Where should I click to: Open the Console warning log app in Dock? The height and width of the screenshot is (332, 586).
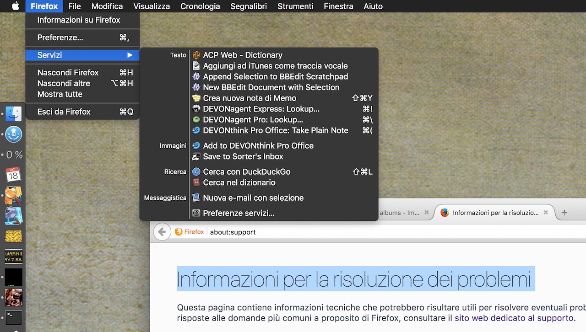coord(13,257)
